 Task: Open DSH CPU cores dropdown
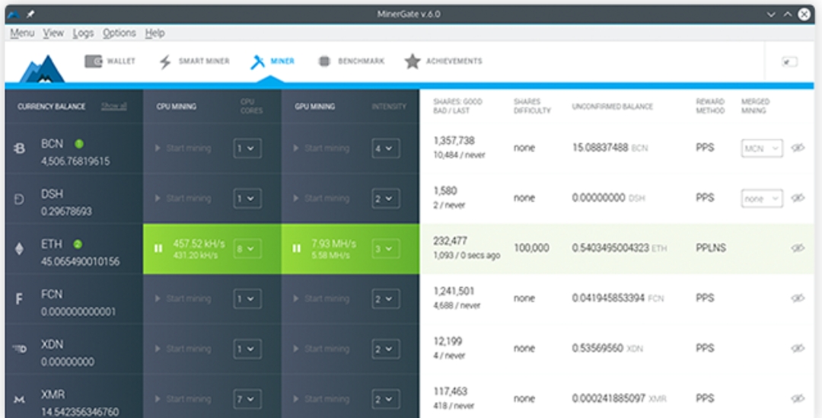(x=247, y=199)
